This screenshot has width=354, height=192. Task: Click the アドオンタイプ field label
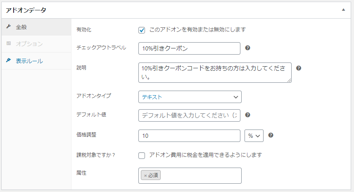point(94,96)
